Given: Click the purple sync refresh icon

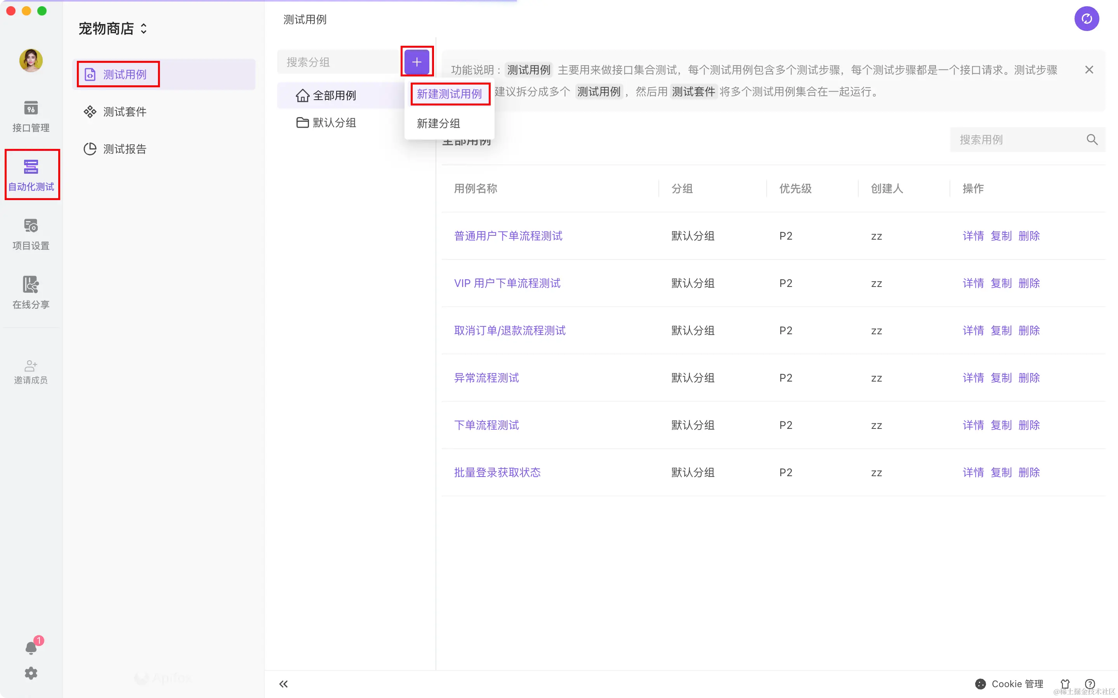Looking at the screenshot, I should pos(1086,19).
